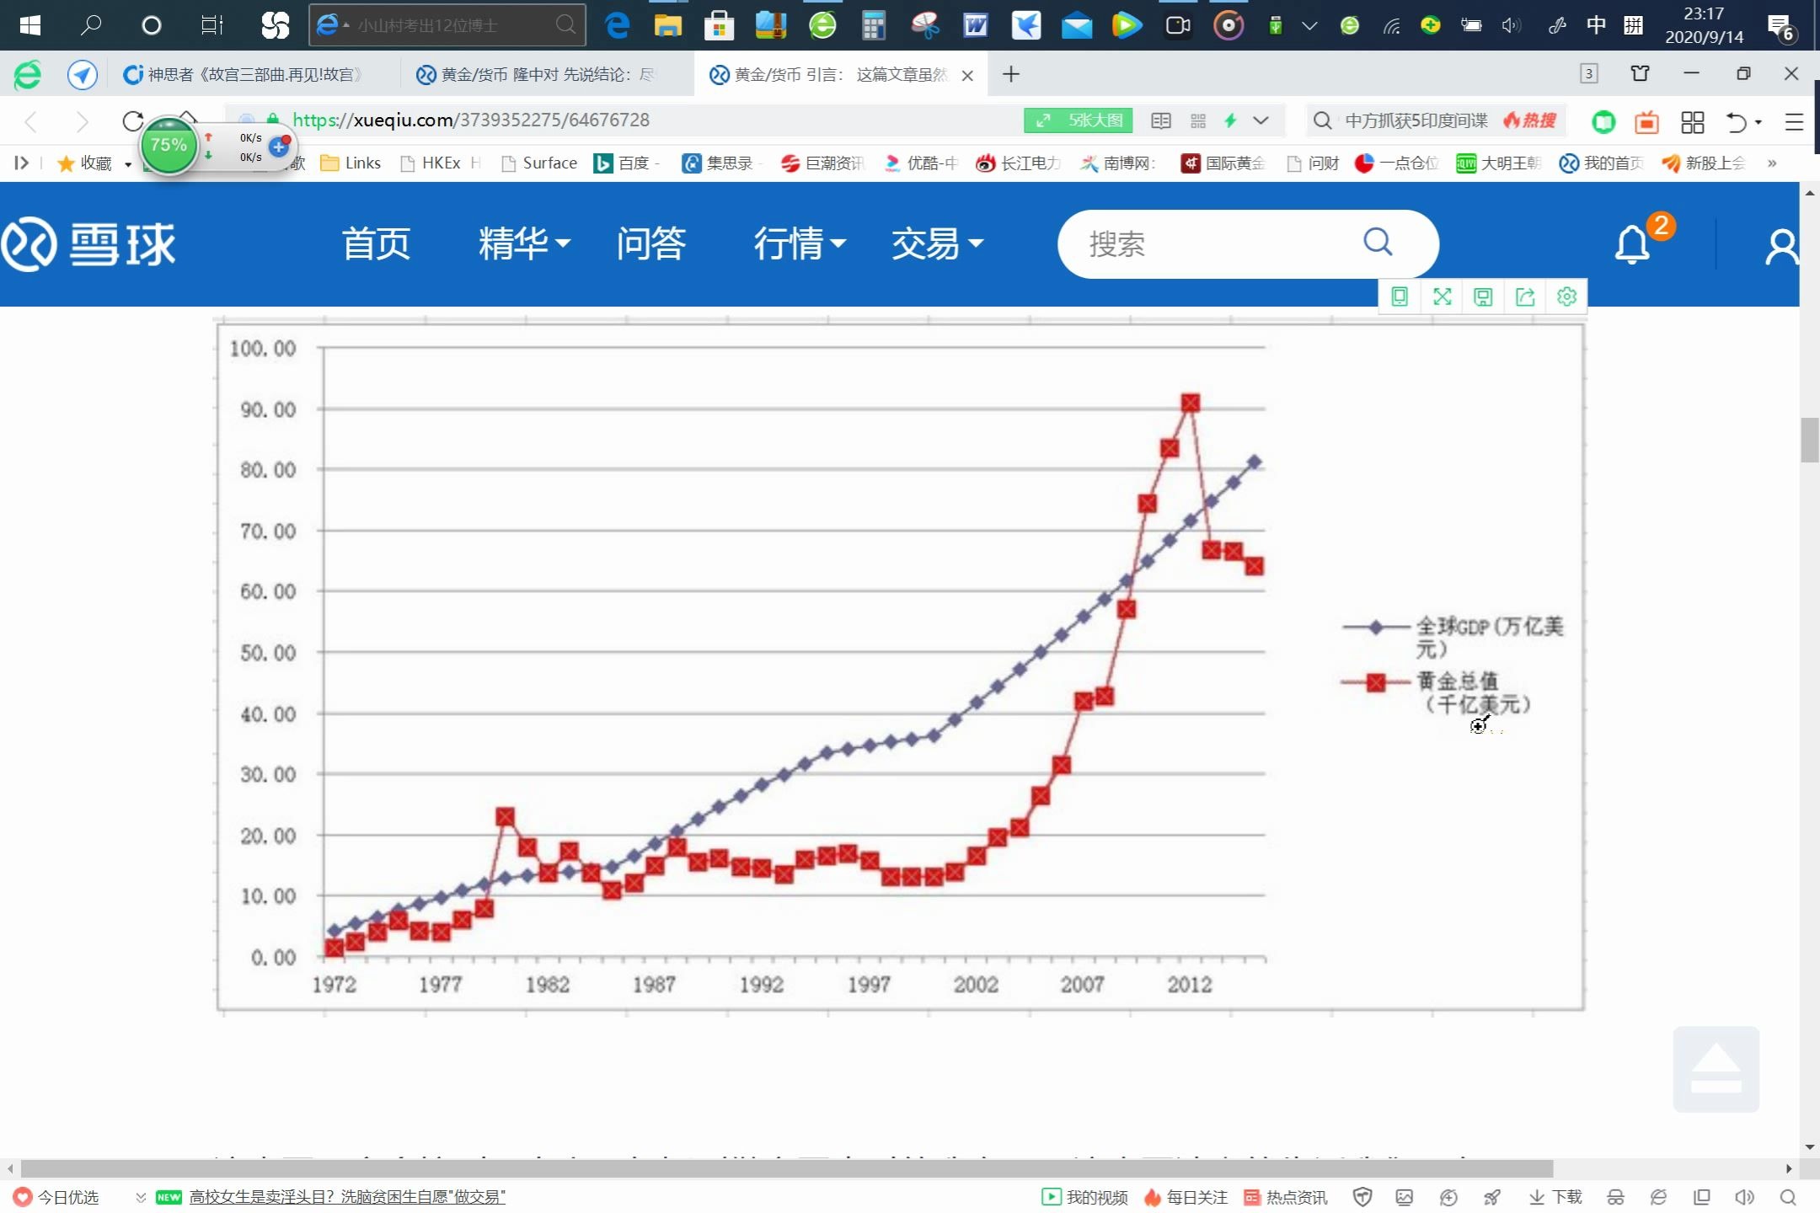Screen dimensions: 1820x1213
Task: Click the chart download/save icon
Action: coord(1483,295)
